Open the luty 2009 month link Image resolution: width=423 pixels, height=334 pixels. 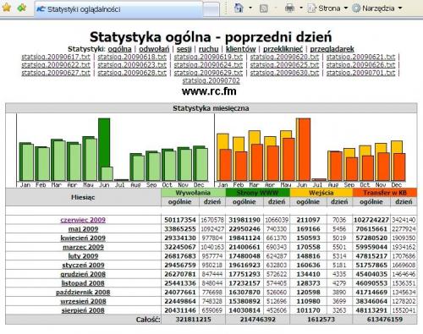[x=83, y=256]
